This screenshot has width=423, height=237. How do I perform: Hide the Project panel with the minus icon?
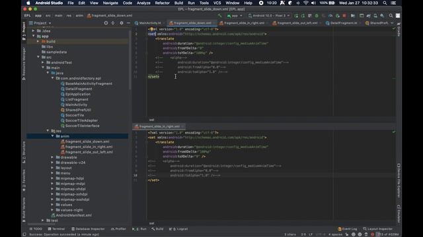click(128, 23)
